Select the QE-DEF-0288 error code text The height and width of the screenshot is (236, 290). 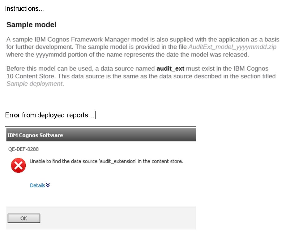(x=23, y=149)
